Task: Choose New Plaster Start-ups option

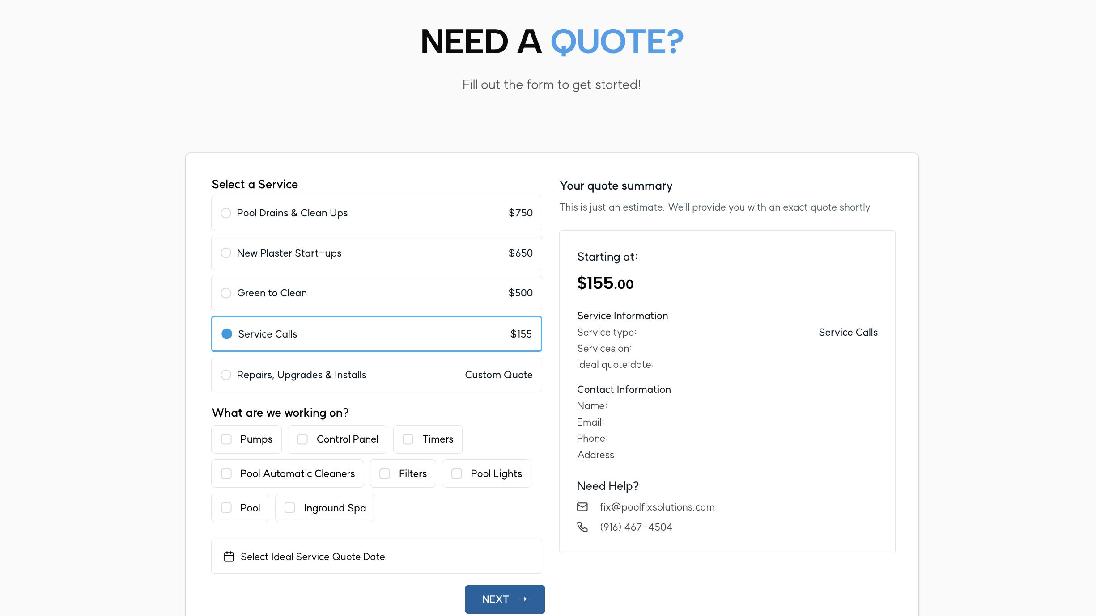Action: coord(226,253)
